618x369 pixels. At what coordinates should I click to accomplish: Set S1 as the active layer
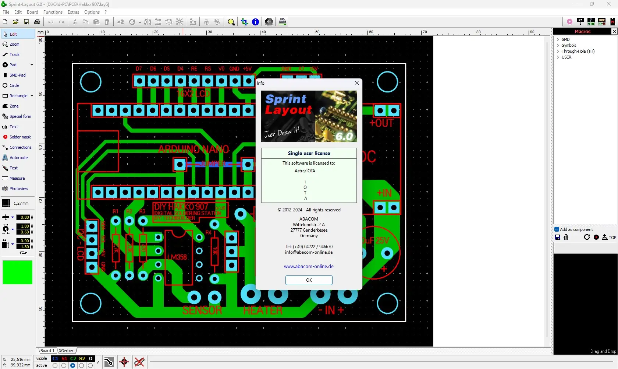click(x=64, y=366)
